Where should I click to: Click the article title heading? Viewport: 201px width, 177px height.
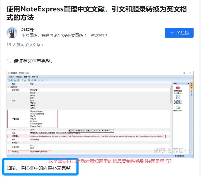tap(97, 13)
